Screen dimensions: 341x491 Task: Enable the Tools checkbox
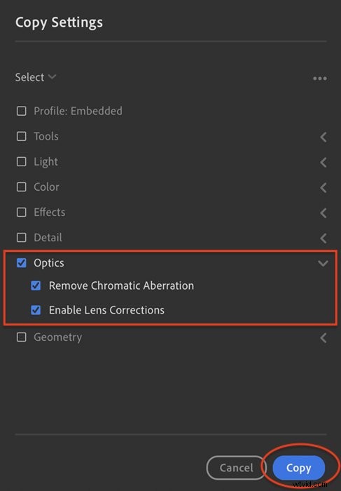pos(21,136)
